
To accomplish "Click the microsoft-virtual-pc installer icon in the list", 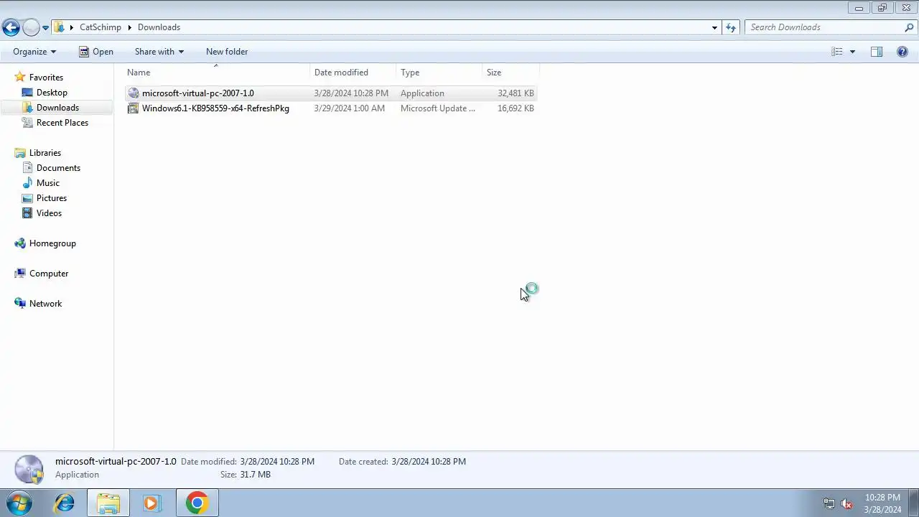I will (x=133, y=93).
